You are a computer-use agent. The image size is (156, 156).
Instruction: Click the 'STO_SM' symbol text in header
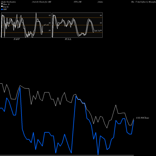coord(78,2)
